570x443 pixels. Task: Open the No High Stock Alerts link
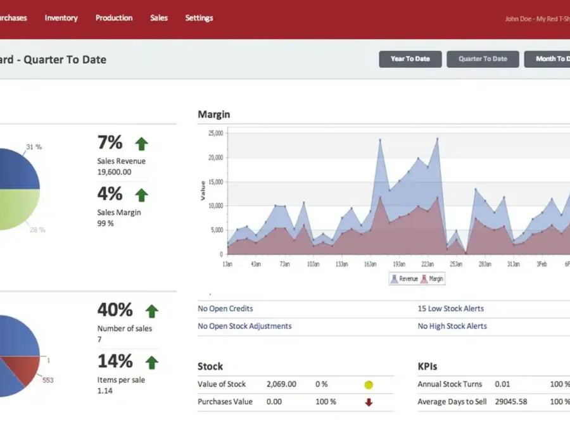452,327
